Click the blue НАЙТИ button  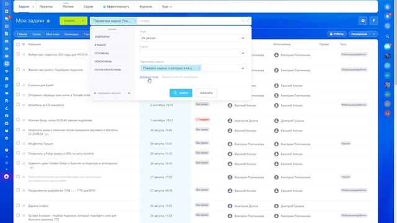click(181, 93)
